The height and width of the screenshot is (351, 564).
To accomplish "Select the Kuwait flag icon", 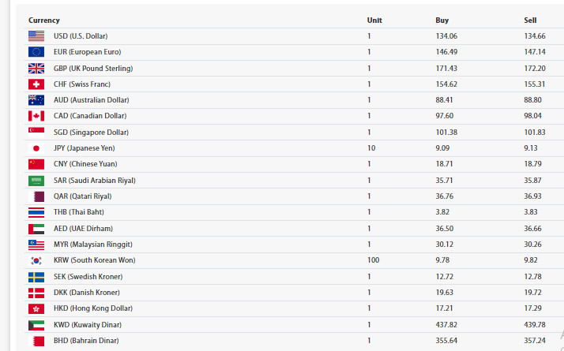I will pyautogui.click(x=36, y=325).
